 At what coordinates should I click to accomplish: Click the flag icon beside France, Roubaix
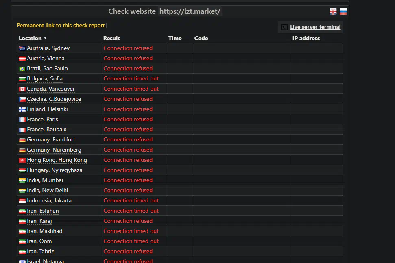(22, 130)
